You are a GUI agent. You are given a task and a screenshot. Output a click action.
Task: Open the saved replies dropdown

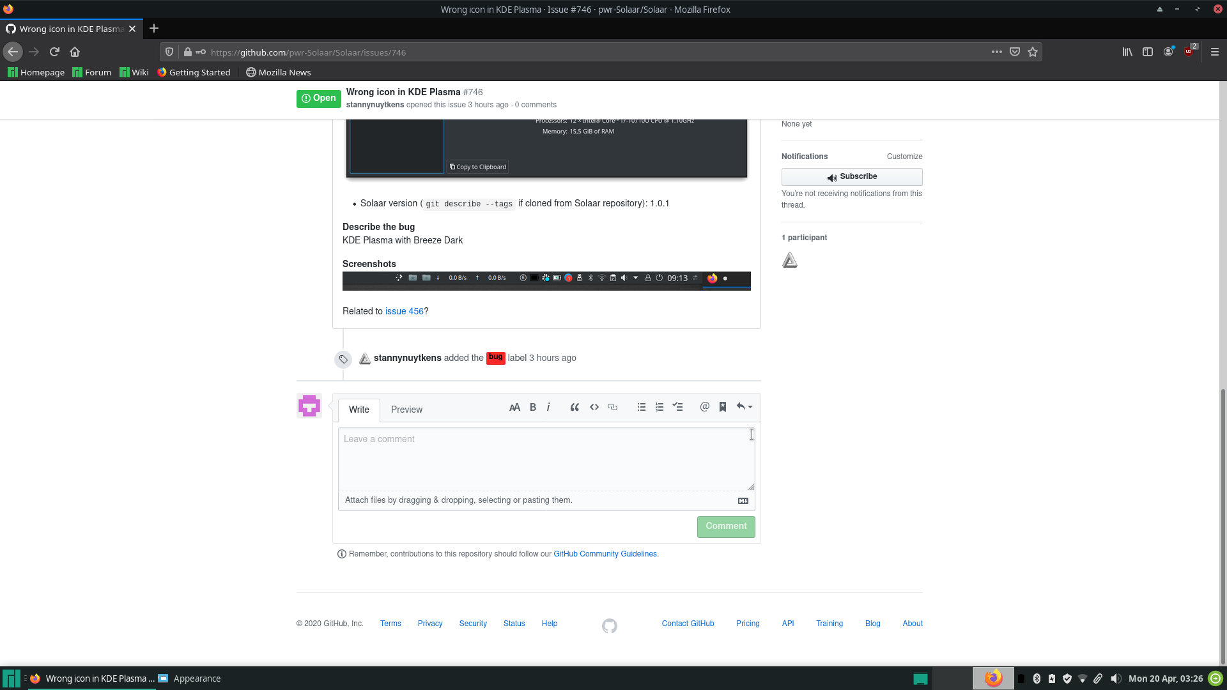[744, 407]
